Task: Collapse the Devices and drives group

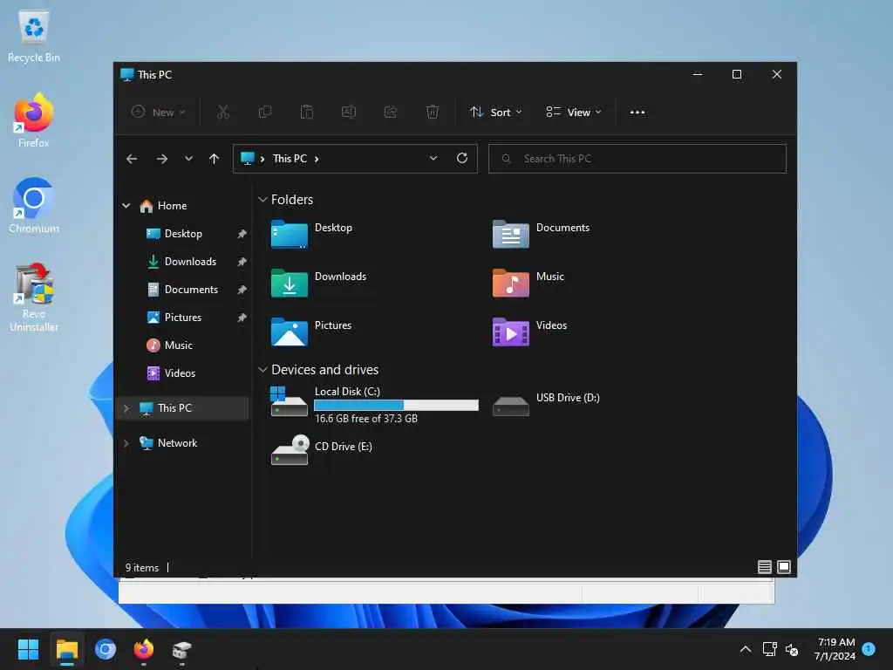Action: pos(262,370)
